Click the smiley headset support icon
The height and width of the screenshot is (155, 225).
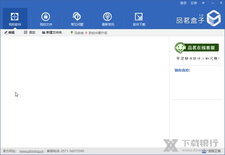180,48
